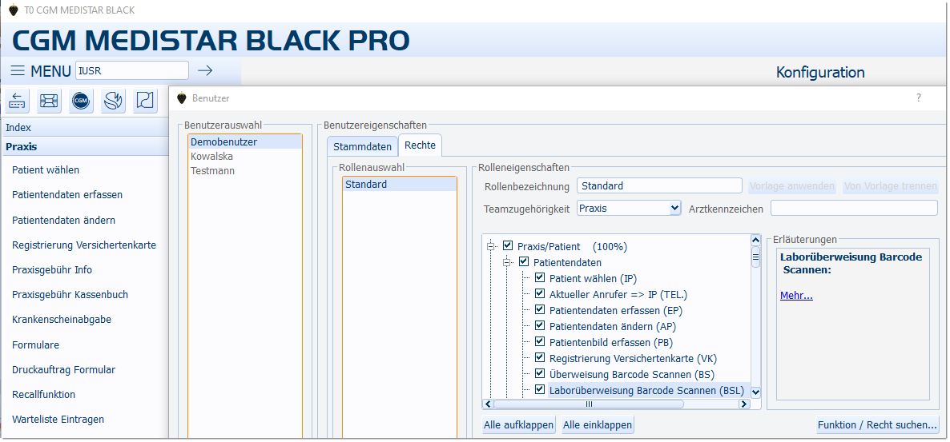Select Testmann in Benutzerauswahl
The image size is (950, 442).
245,170
